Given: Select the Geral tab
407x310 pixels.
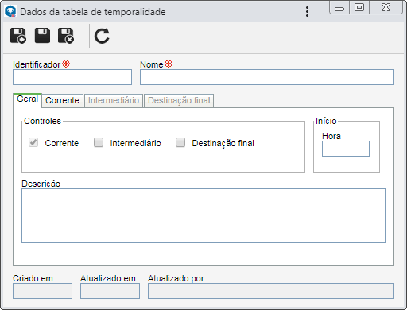Looking at the screenshot, I should click(27, 99).
